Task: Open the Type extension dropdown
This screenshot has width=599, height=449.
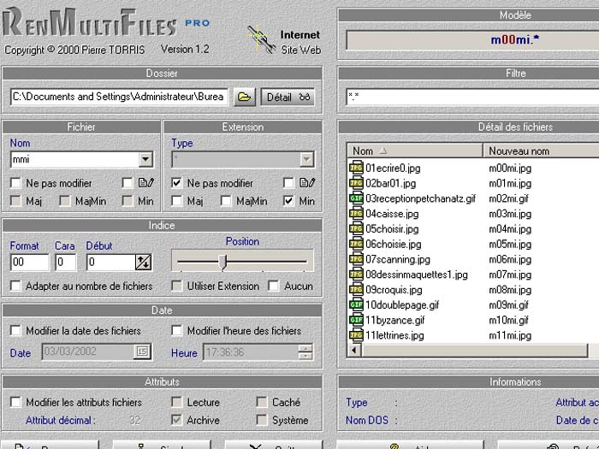Action: point(306,160)
